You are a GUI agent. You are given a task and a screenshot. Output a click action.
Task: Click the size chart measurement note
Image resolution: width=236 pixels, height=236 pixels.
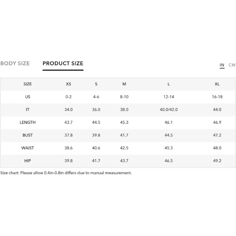point(66,173)
